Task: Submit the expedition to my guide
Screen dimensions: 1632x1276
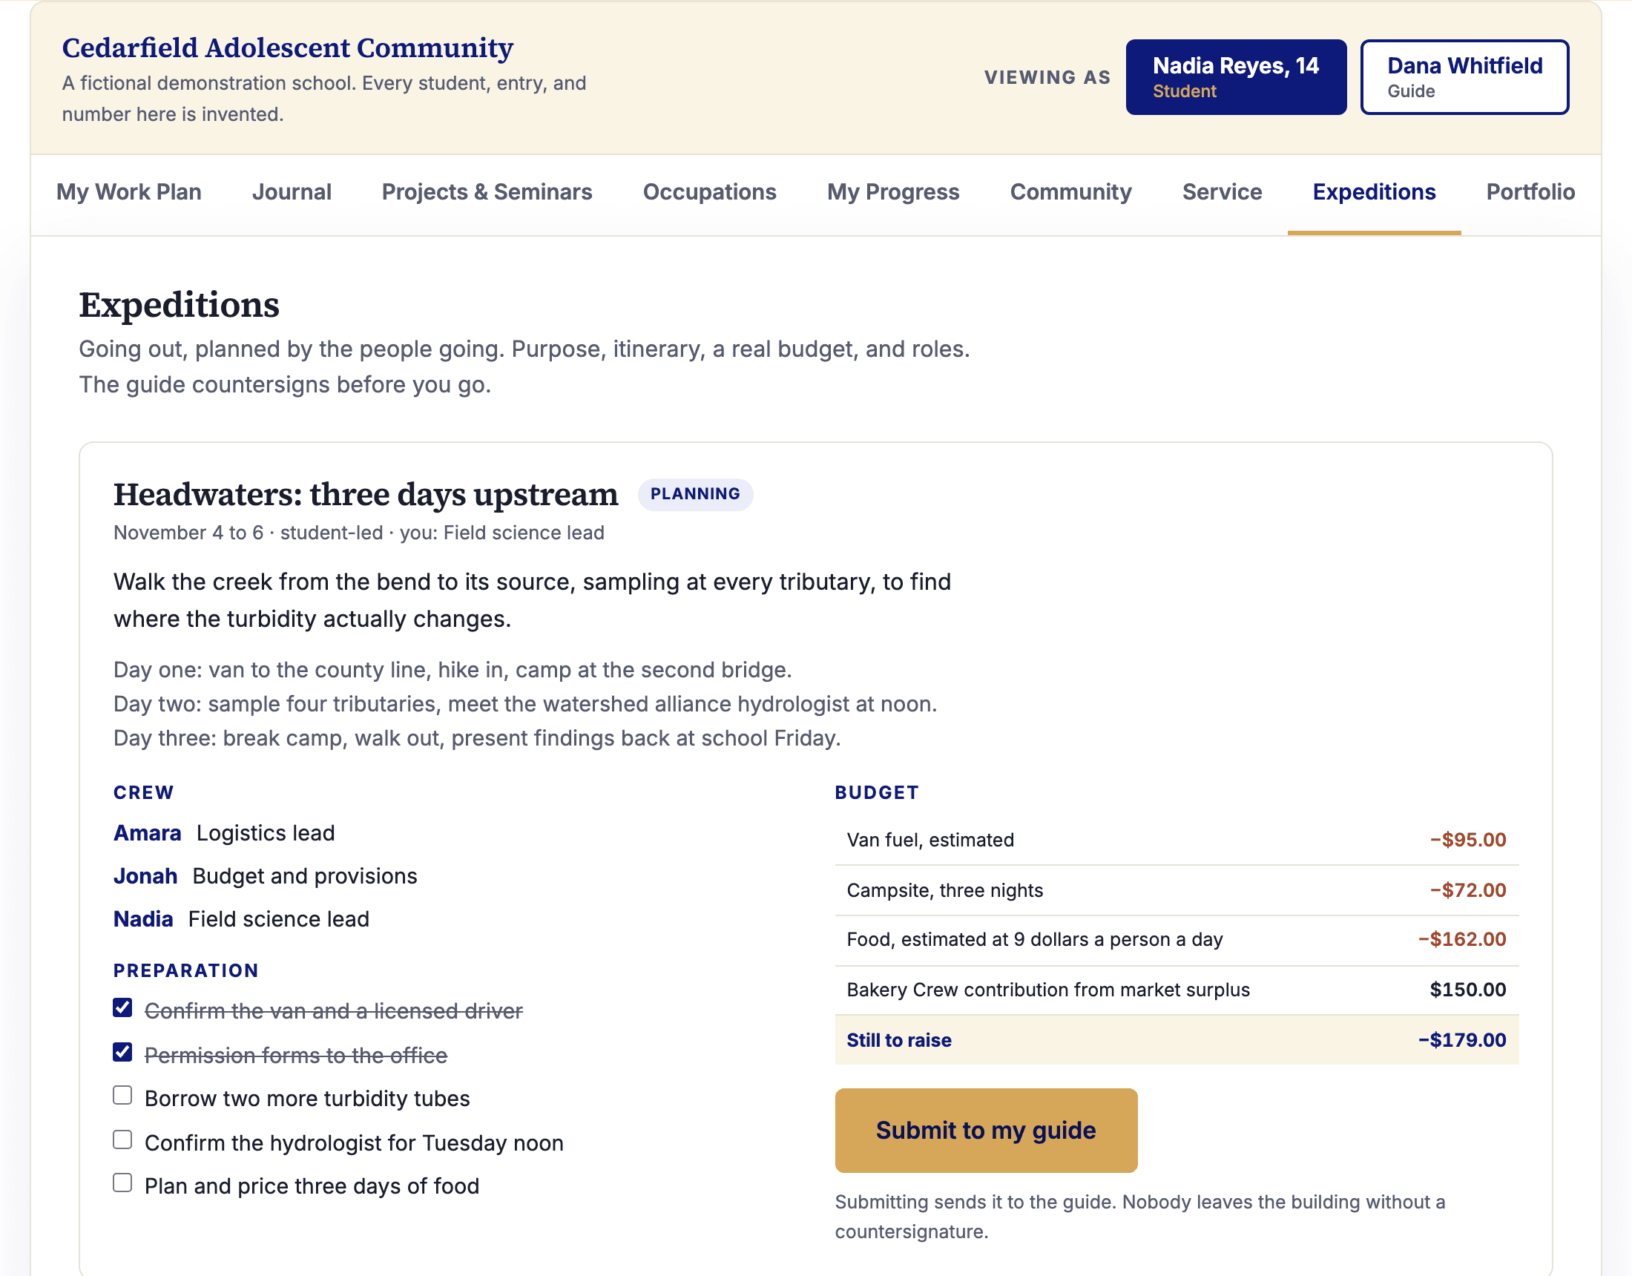Action: 986,1131
